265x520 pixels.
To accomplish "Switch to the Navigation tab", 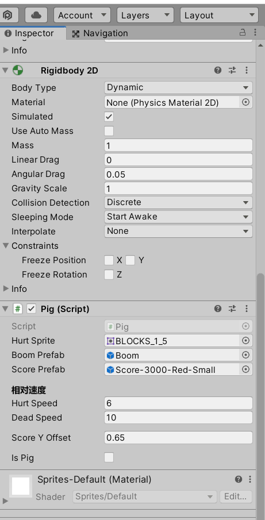I will click(x=100, y=33).
